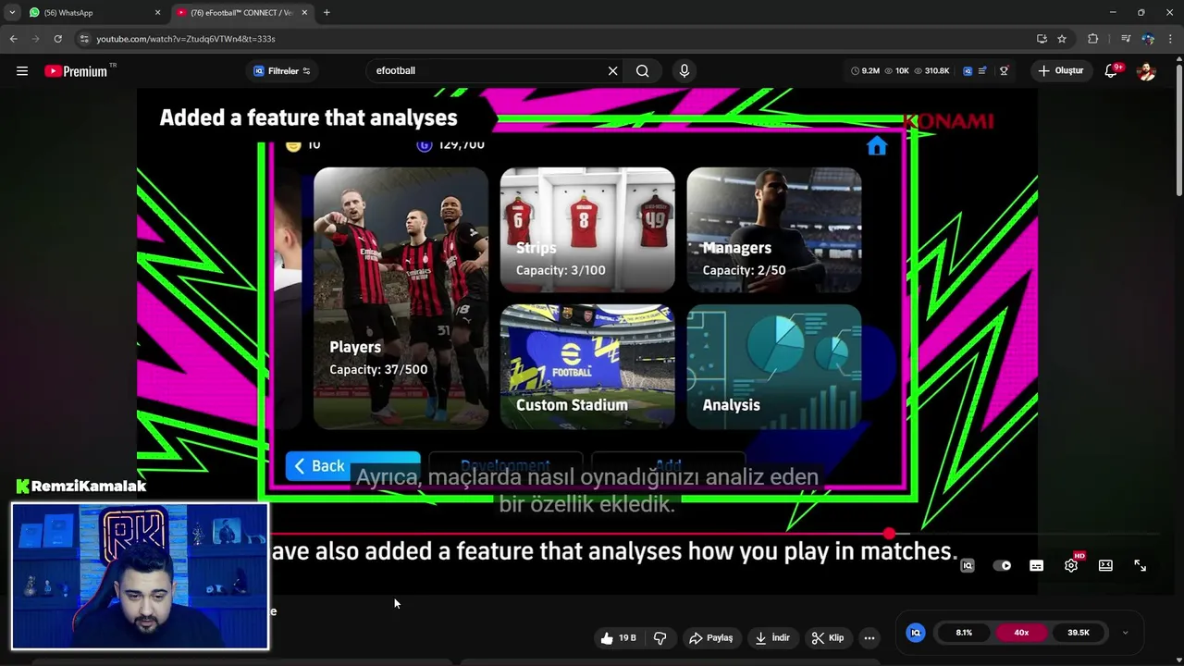Viewport: 1184px width, 666px height.
Task: Open the vidIQ Filtreler filter button
Action: click(282, 71)
